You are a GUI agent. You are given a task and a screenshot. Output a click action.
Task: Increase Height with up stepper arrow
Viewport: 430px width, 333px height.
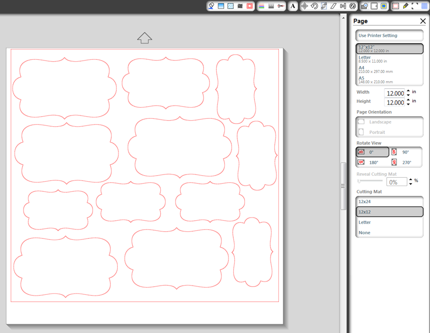click(x=408, y=100)
